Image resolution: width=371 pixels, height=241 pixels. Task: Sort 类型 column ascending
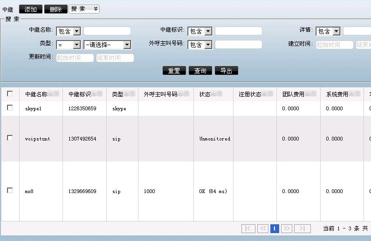click(126, 94)
